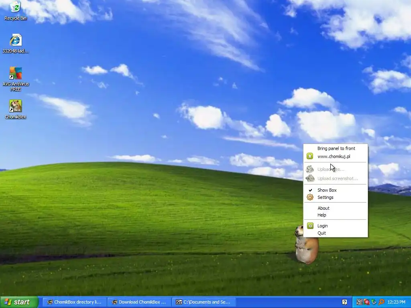Open Settings from the context menu
Screen dimensions: 411x308
pyautogui.click(x=336, y=197)
